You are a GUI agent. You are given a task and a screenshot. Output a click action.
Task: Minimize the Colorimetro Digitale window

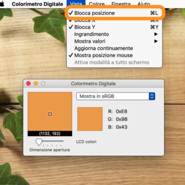(x=36, y=84)
